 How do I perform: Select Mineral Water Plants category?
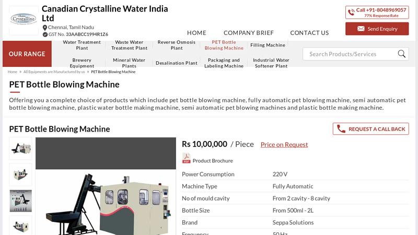pyautogui.click(x=129, y=63)
